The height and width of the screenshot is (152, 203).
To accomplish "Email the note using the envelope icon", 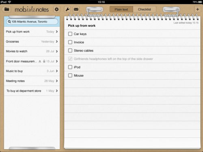I will pos(76,9).
